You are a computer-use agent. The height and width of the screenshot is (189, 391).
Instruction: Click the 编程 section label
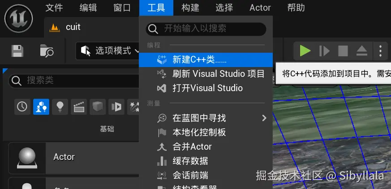click(x=154, y=45)
